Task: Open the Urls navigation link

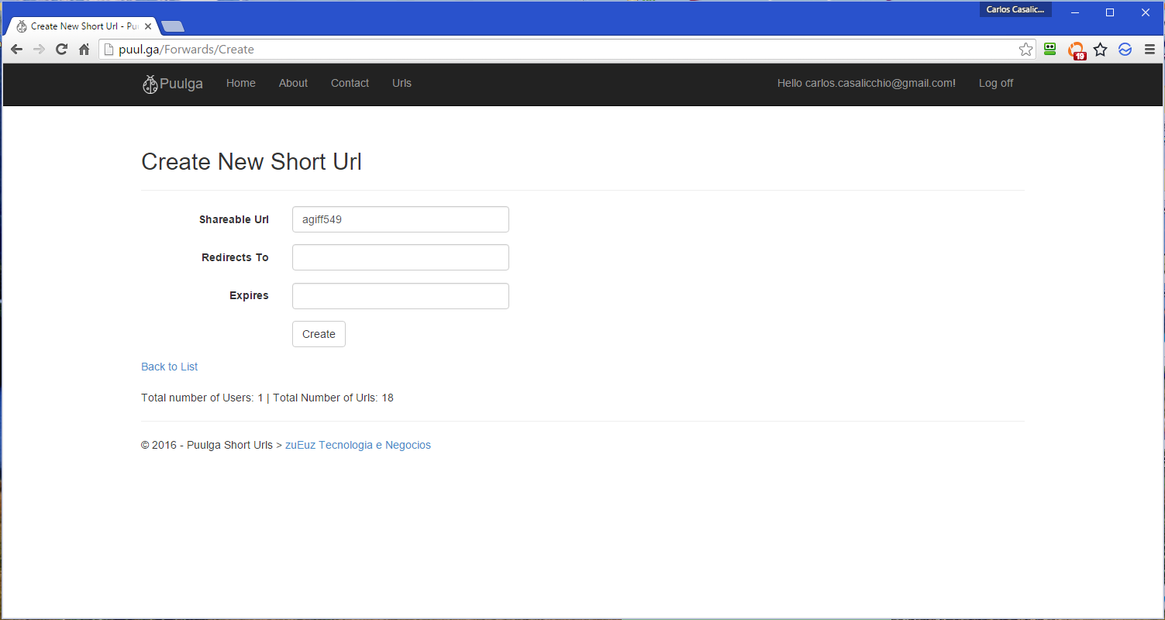Action: (402, 83)
